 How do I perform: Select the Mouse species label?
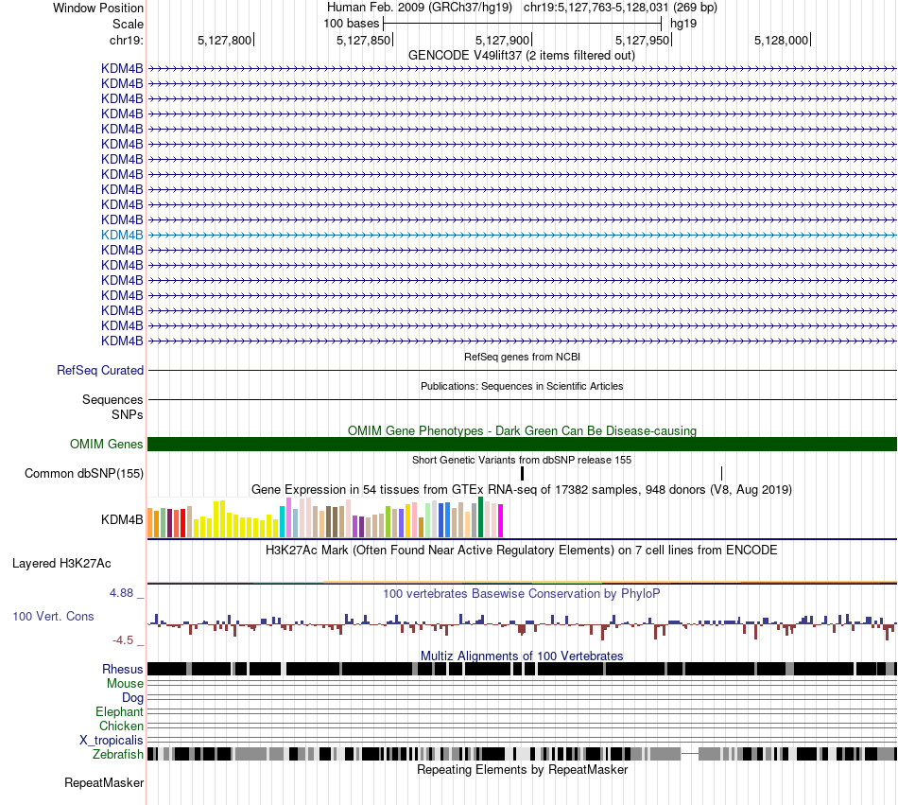[125, 684]
